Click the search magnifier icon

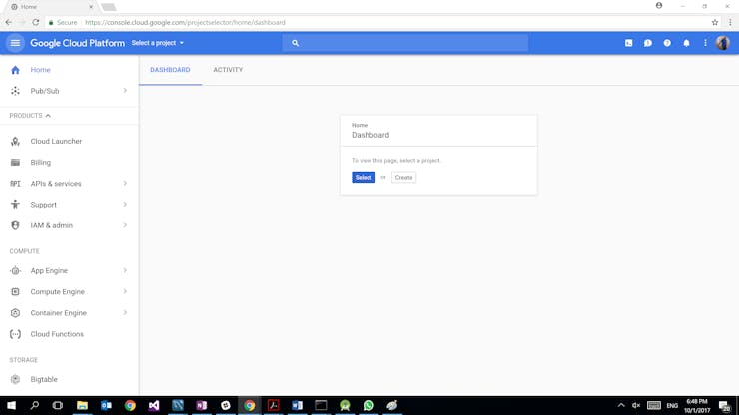click(x=295, y=43)
